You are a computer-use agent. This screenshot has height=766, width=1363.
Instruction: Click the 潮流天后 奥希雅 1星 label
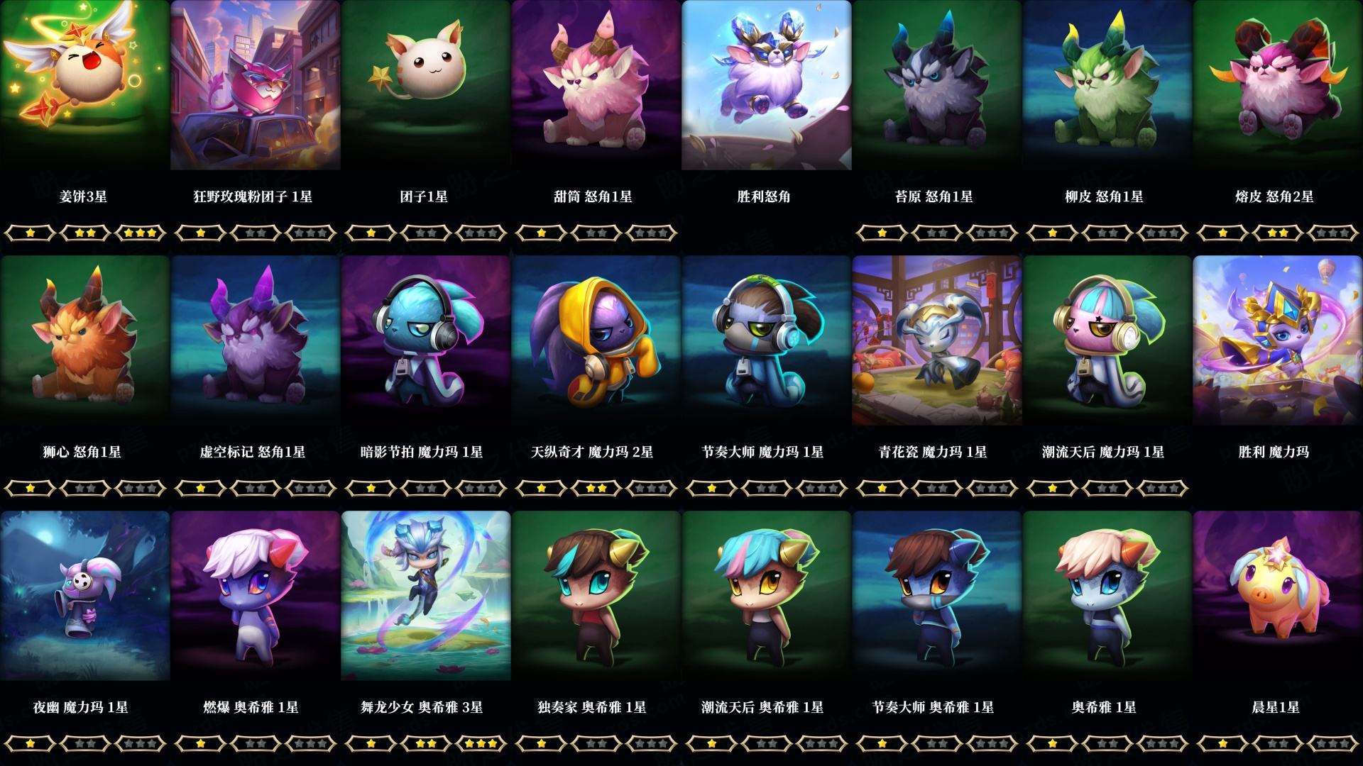(x=762, y=707)
